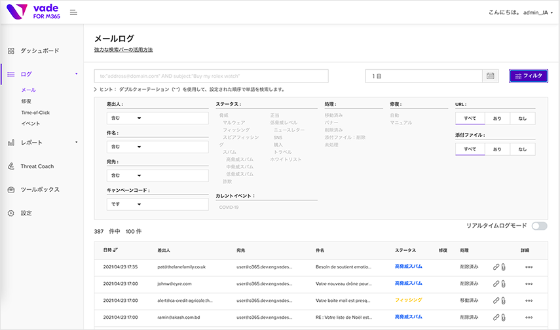Collapse sidebar with hamburger menu icon
This screenshot has height=330, width=560.
point(73,12)
